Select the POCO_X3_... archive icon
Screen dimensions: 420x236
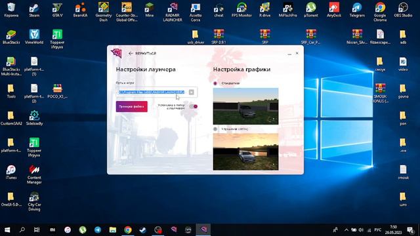tap(57, 91)
